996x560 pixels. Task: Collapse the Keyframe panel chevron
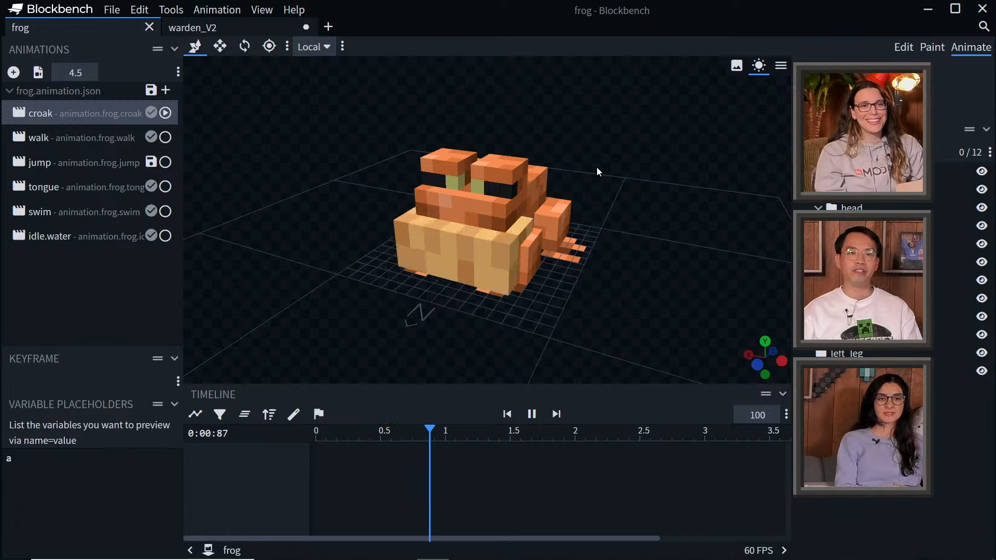(x=174, y=359)
